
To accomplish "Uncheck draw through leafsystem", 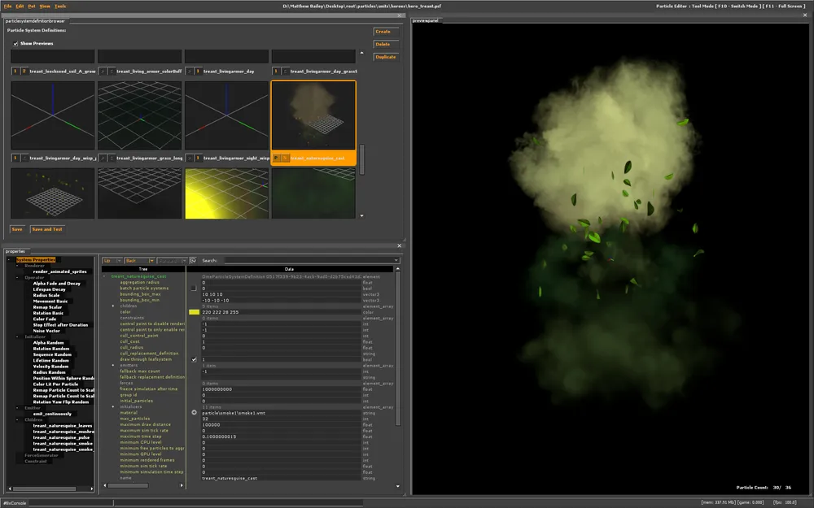I will click(194, 359).
